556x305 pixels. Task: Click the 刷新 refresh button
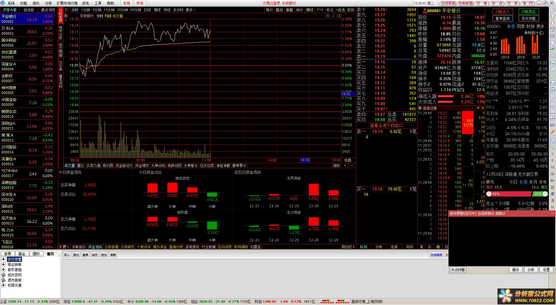coord(113,255)
